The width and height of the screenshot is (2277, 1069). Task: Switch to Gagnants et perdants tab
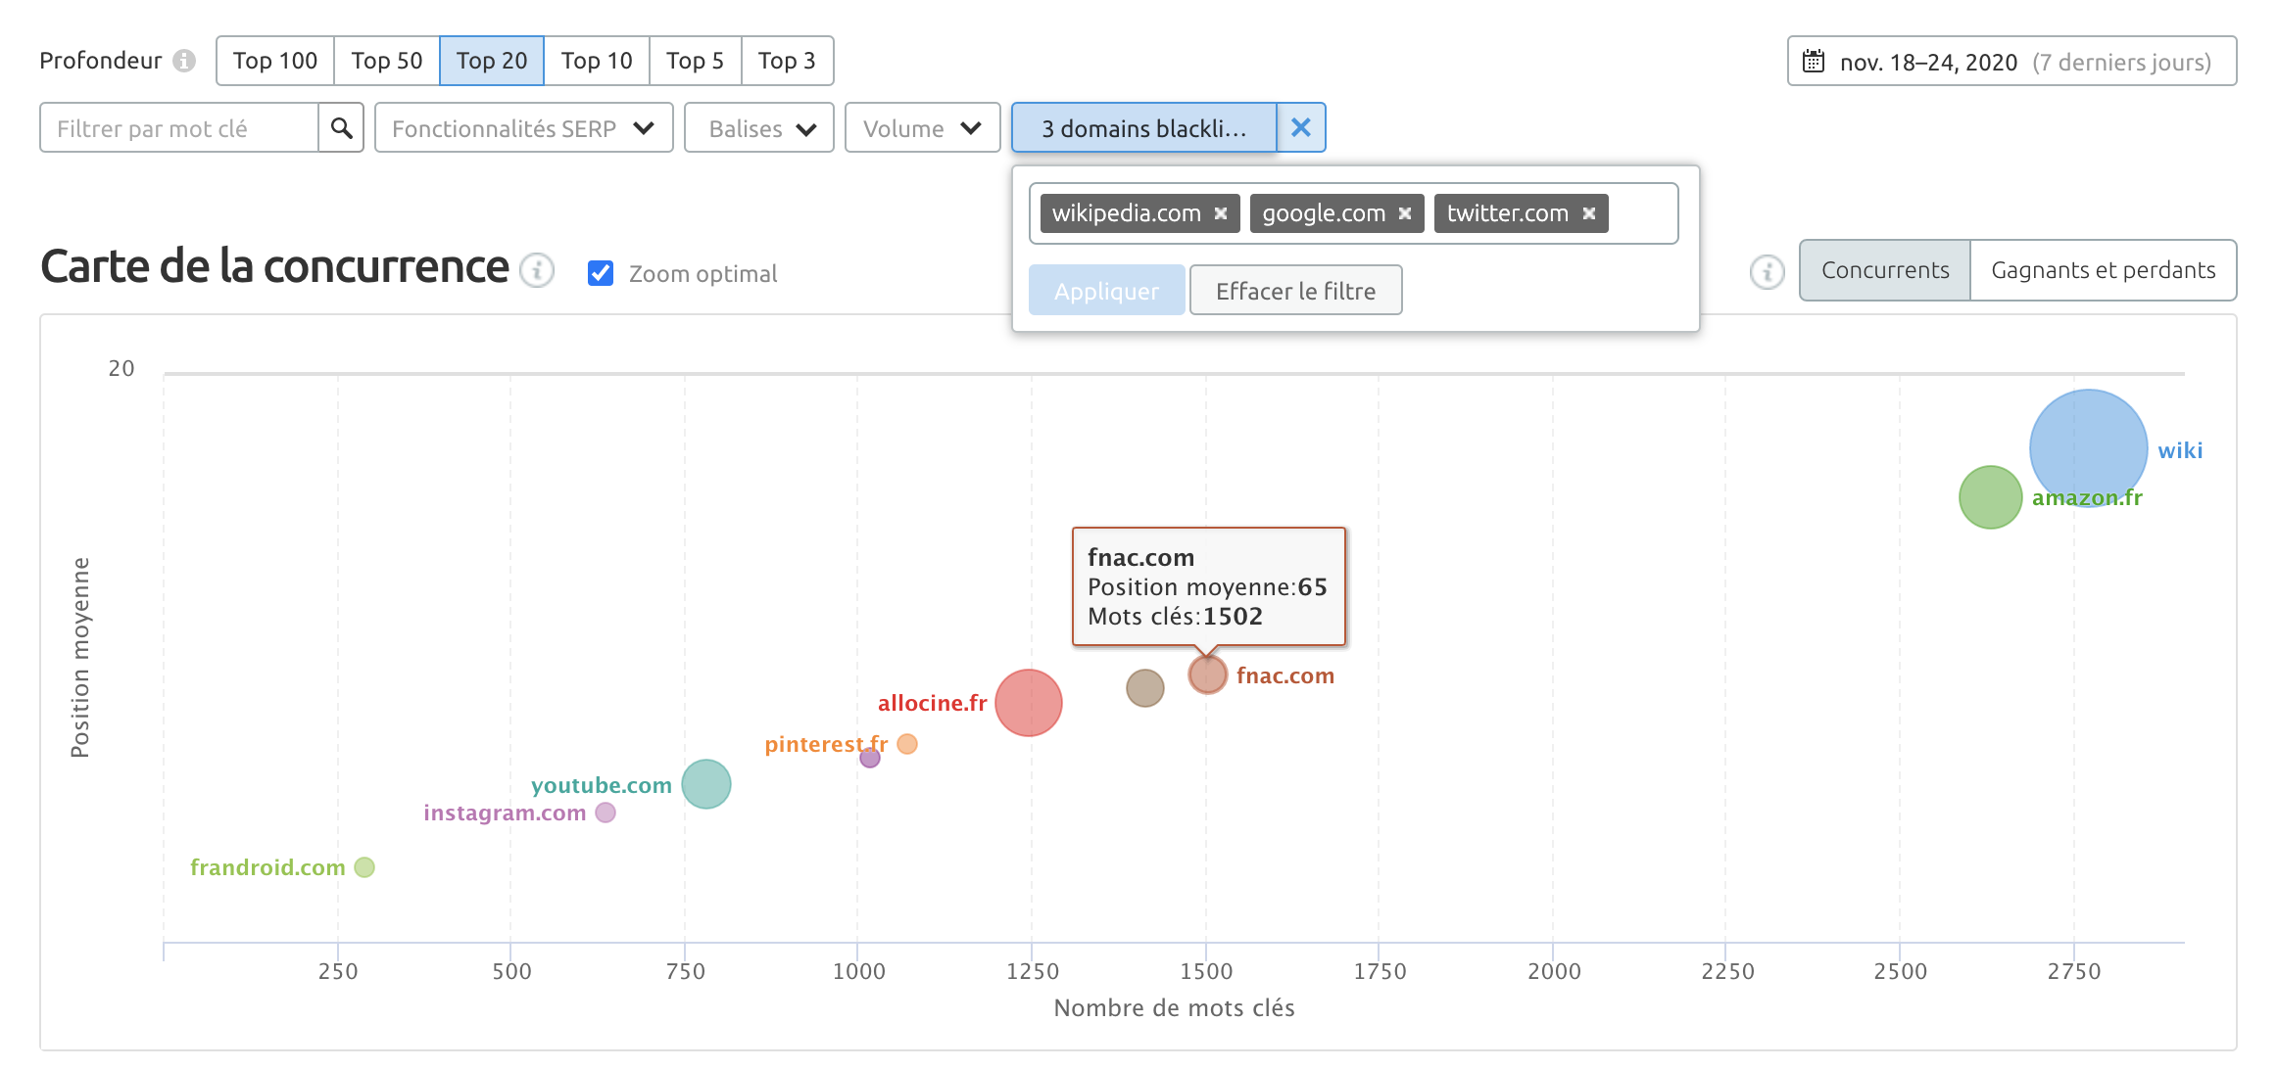pos(2103,270)
